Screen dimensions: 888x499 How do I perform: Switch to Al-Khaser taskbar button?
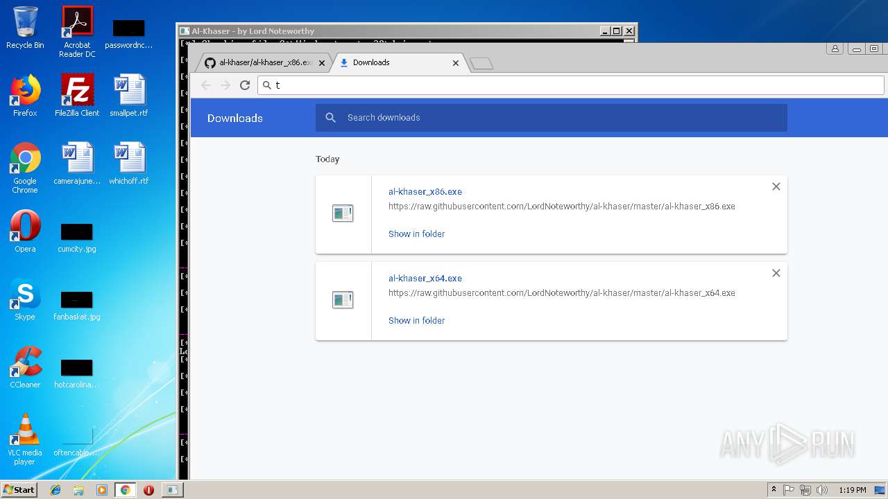point(171,490)
